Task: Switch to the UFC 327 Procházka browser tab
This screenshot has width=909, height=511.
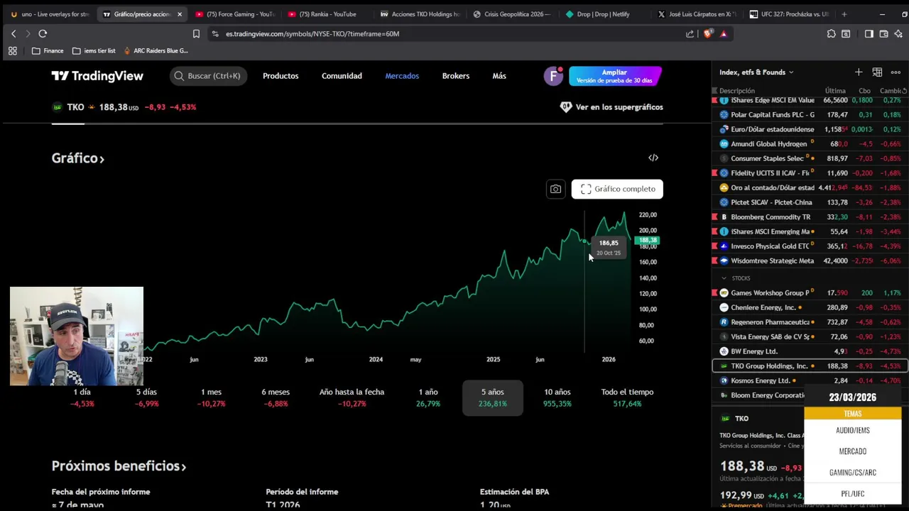Action: [x=788, y=14]
